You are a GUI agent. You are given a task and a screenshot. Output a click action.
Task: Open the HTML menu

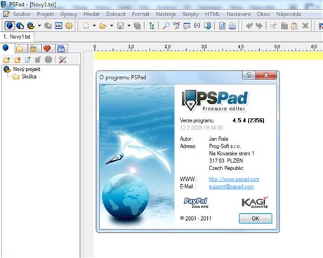coord(213,14)
